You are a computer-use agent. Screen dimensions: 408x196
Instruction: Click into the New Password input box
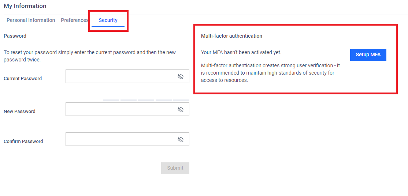point(127,109)
